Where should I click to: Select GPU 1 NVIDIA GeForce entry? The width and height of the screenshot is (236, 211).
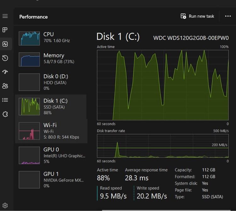(51, 180)
